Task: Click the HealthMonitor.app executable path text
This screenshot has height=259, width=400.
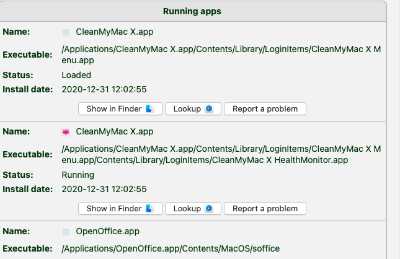Action: click(221, 154)
